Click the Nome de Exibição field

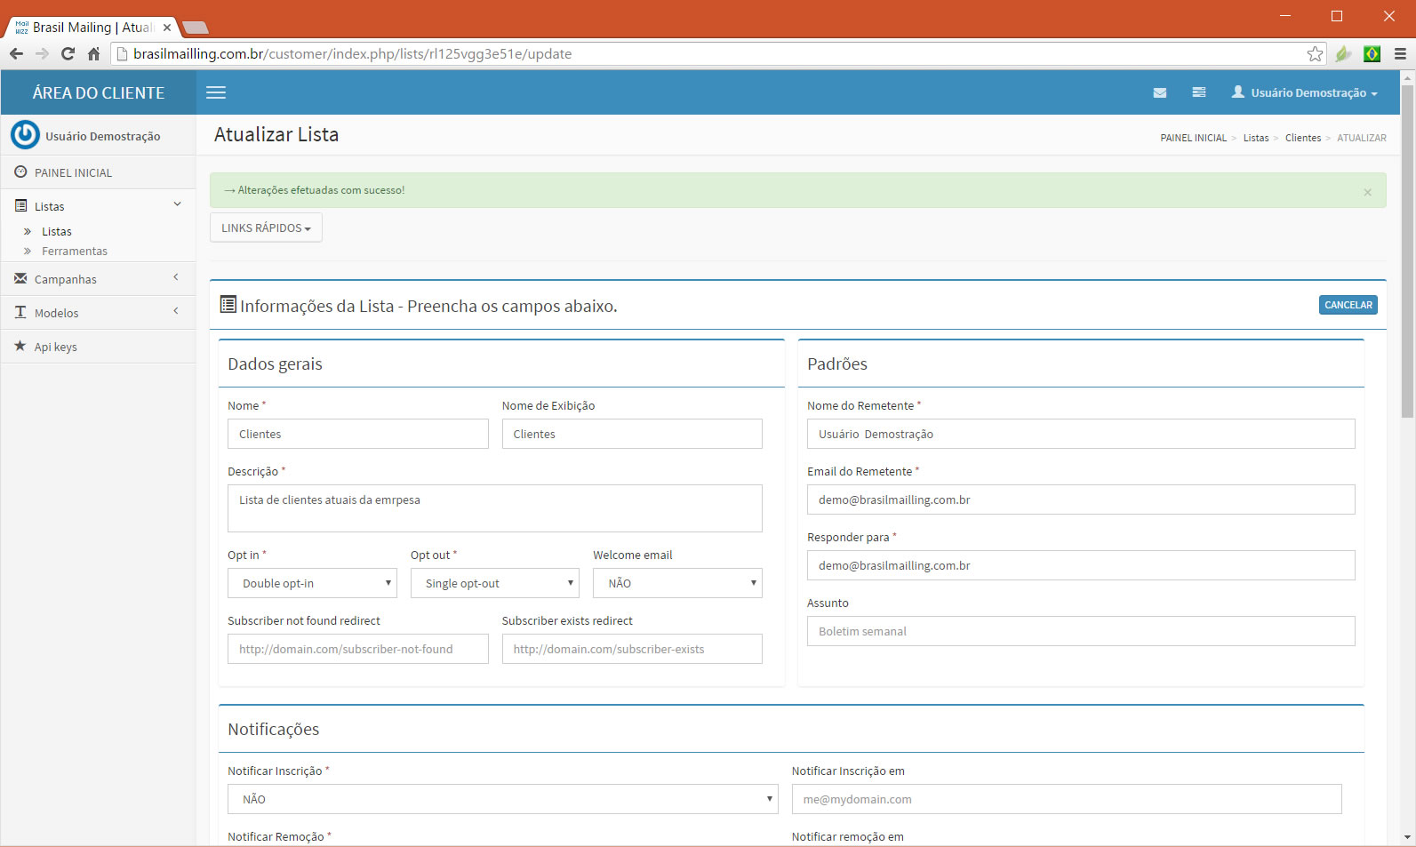click(632, 434)
